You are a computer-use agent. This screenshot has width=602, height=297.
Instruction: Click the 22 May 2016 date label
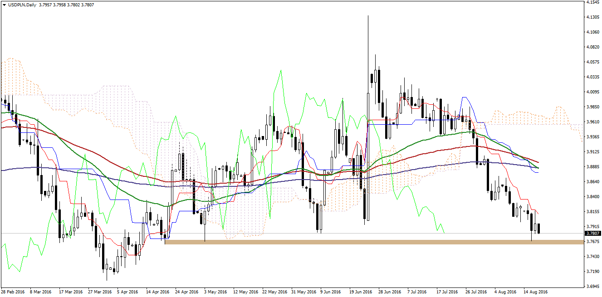pyautogui.click(x=274, y=292)
